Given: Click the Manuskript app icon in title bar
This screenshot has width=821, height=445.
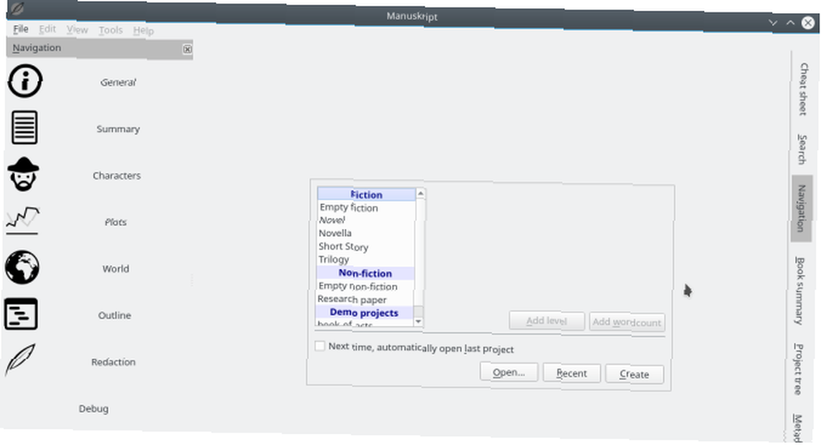Looking at the screenshot, I should tap(17, 8).
